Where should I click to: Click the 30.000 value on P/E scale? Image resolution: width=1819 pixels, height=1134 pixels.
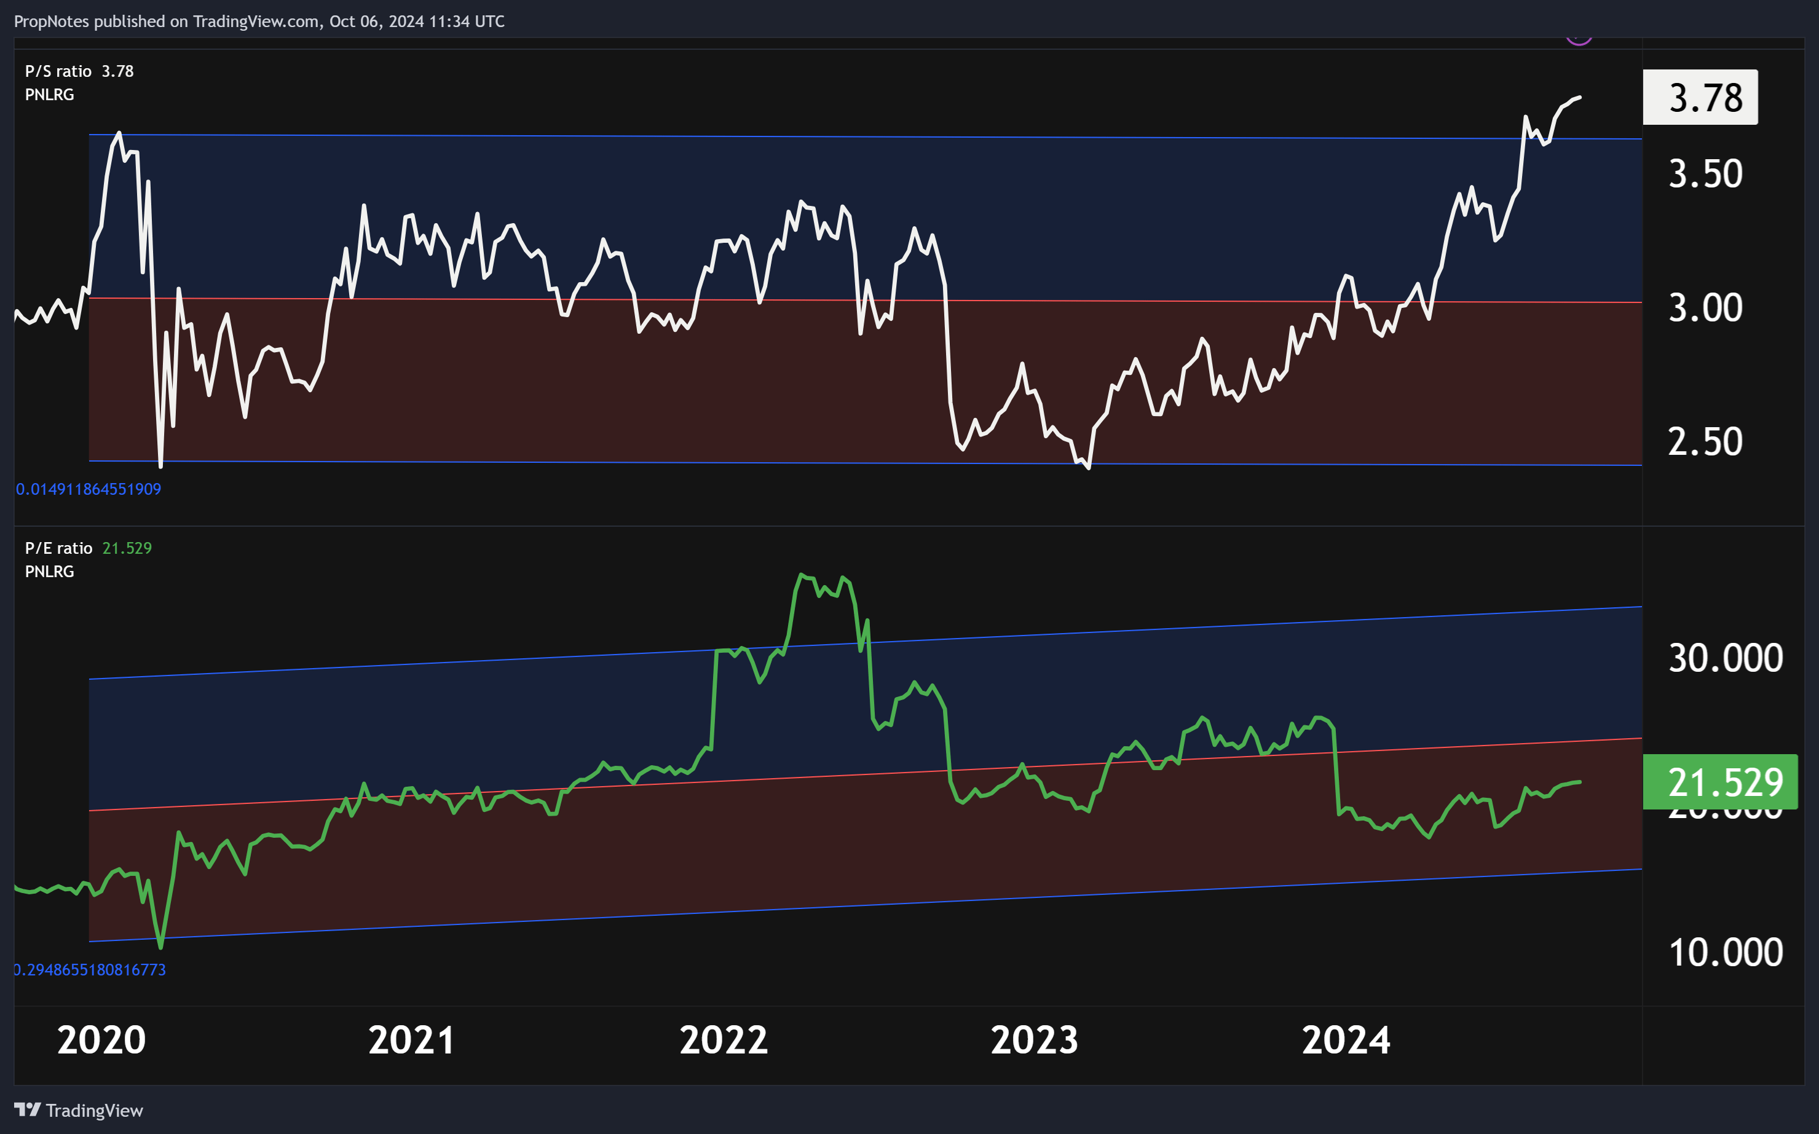[1725, 658]
